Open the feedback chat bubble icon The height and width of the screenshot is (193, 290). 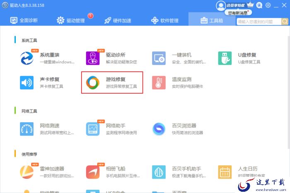point(259,5)
